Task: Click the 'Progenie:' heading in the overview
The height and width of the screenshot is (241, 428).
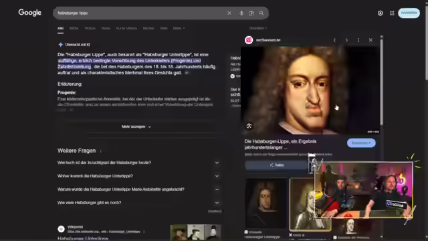Action: [x=67, y=92]
